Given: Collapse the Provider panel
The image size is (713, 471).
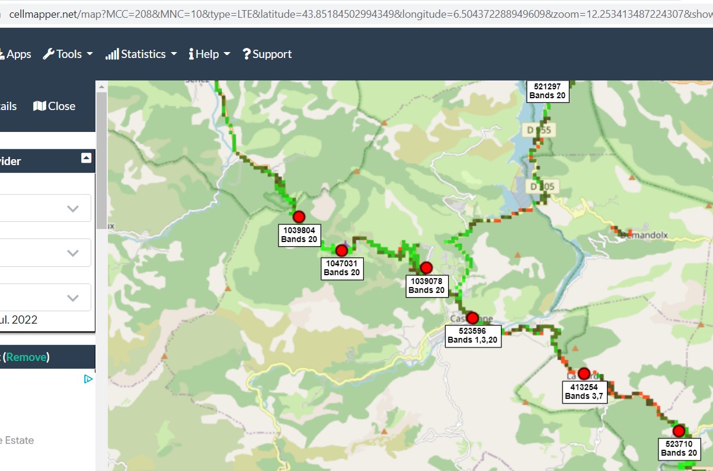Looking at the screenshot, I should (86, 158).
